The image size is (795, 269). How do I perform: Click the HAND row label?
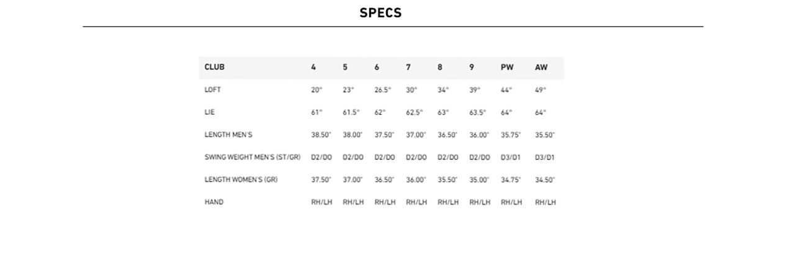[x=214, y=202]
